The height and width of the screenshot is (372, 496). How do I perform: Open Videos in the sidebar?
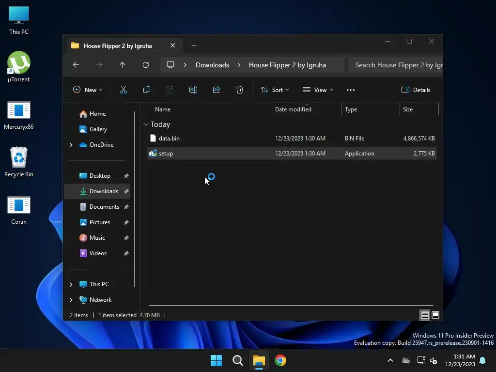[x=98, y=253]
